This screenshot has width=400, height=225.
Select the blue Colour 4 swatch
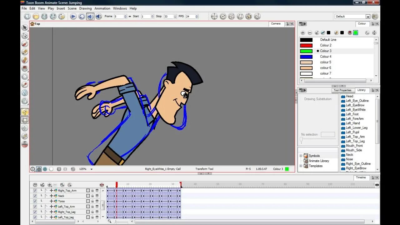point(306,56)
